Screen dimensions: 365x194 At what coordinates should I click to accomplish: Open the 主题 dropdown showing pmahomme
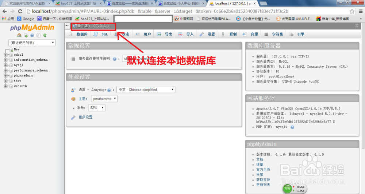coord(104,99)
